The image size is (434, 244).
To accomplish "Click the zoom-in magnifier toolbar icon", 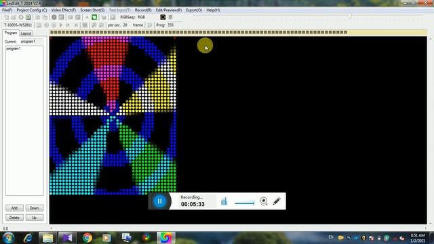I will [x=94, y=25].
